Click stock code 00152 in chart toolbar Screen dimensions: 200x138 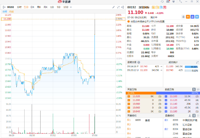pyautogui.click(x=10, y=7)
